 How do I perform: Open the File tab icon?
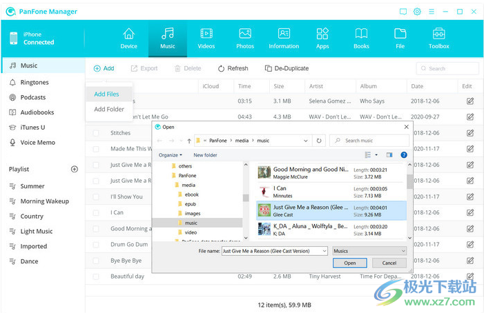[400, 34]
